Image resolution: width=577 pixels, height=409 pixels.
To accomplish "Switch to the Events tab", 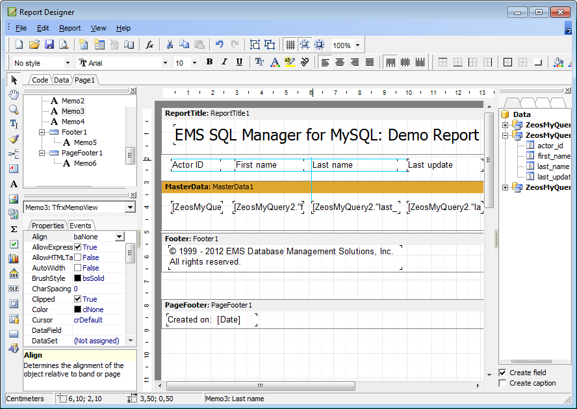I will tap(81, 226).
